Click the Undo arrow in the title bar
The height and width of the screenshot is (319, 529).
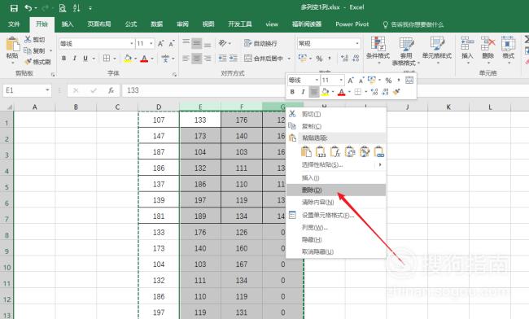tap(28, 8)
